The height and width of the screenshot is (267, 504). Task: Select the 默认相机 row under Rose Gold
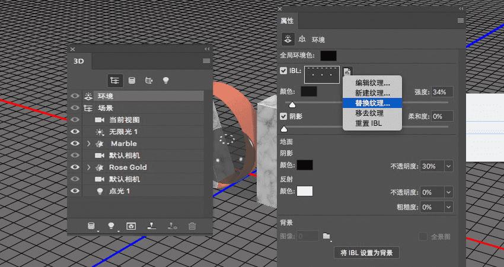[143, 179]
